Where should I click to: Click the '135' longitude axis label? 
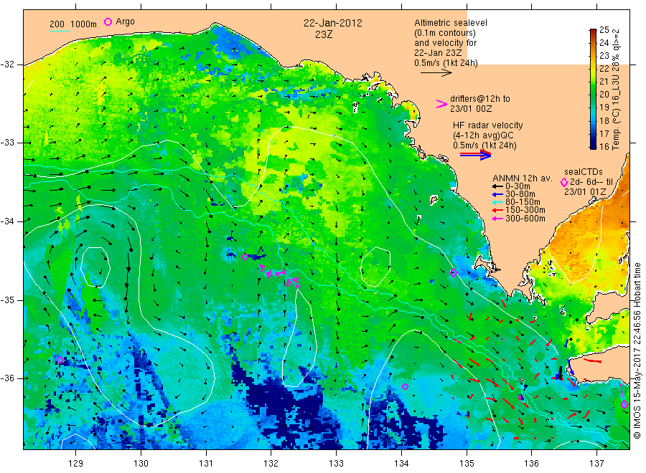(x=467, y=464)
